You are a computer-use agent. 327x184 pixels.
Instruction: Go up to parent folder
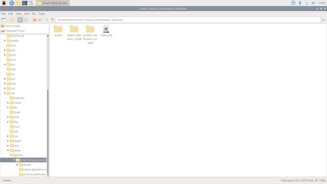pyautogui.click(x=52, y=20)
